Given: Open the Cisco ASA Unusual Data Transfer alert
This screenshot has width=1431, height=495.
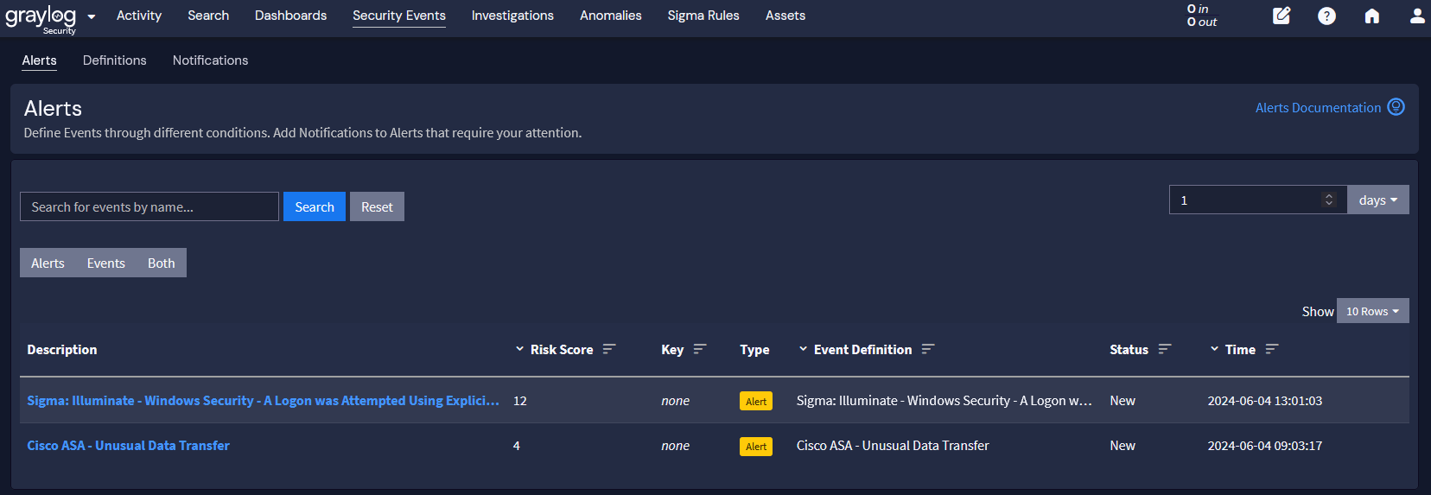Looking at the screenshot, I should 128,446.
